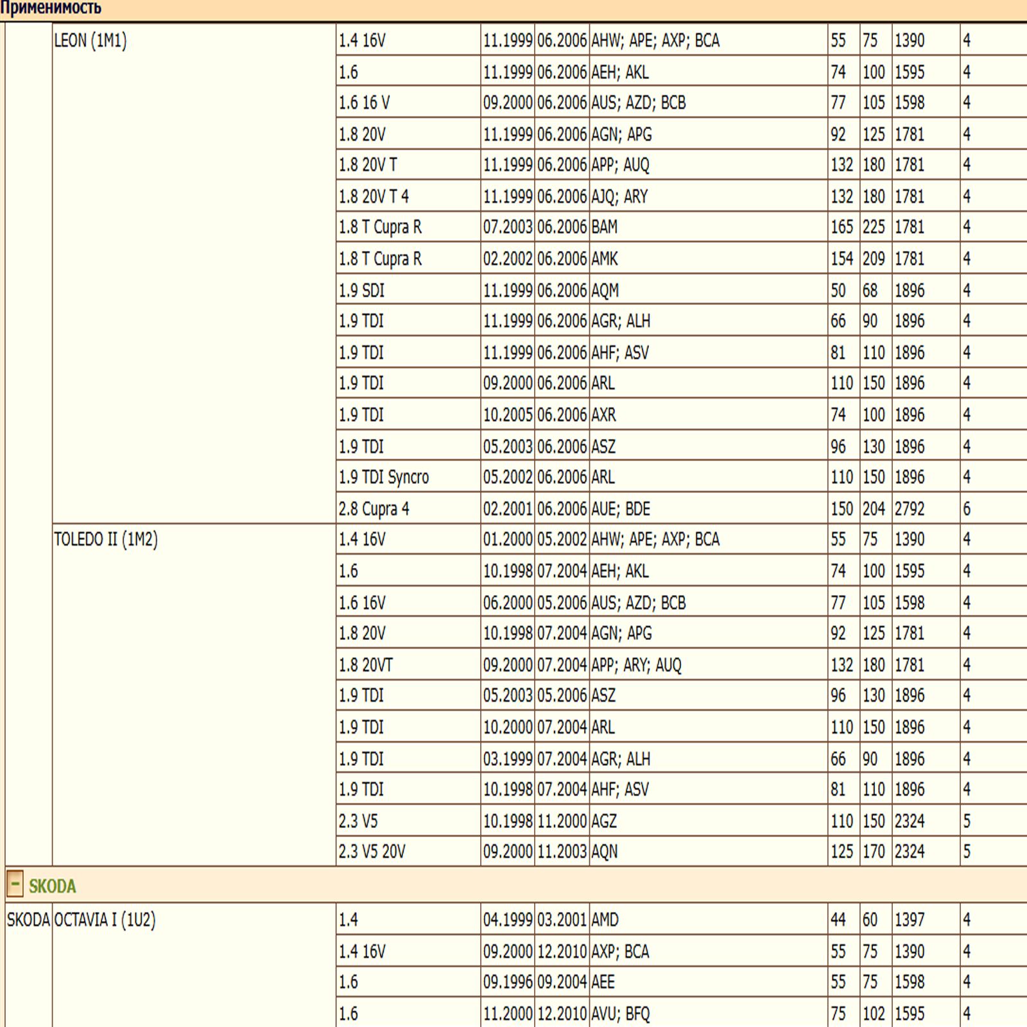Click start date '07.2003'
This screenshot has height=1027, width=1027.
tap(508, 227)
